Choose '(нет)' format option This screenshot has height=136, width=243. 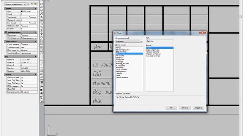pyautogui.click(x=159, y=48)
